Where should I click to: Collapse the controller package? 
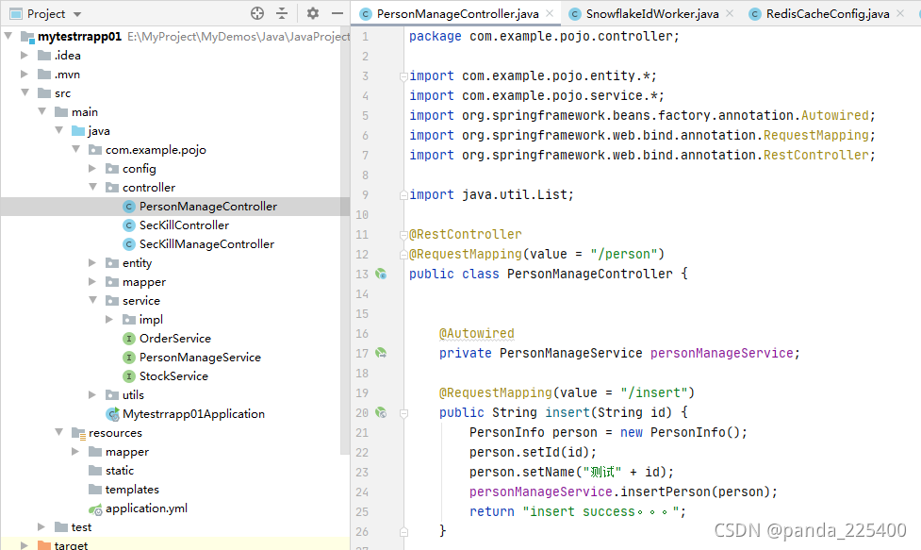[93, 188]
